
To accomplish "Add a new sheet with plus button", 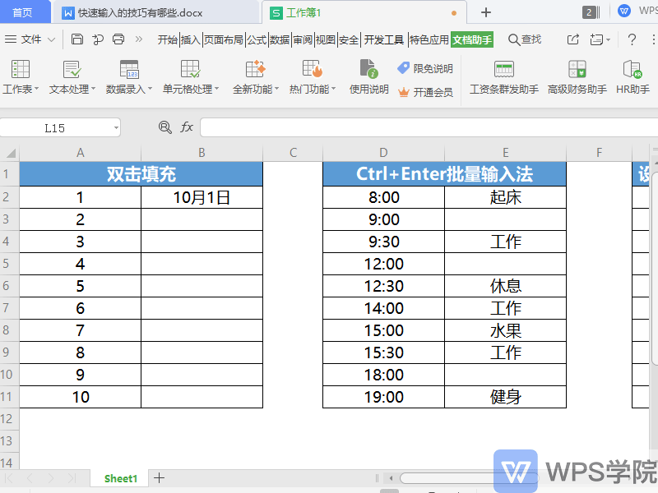I will pyautogui.click(x=160, y=477).
